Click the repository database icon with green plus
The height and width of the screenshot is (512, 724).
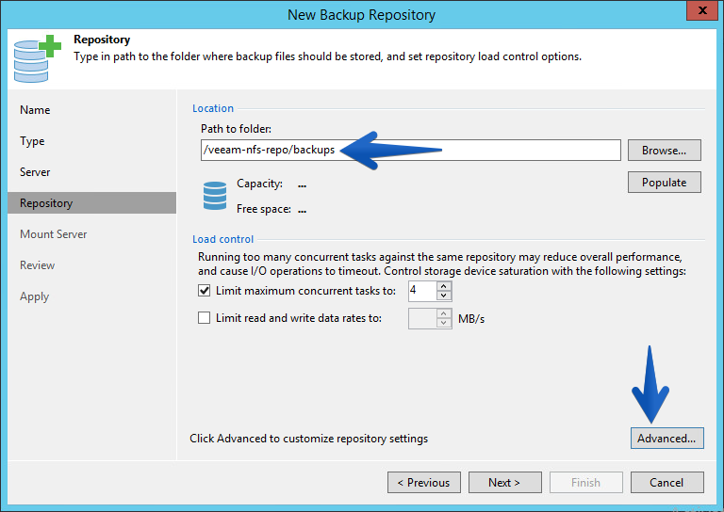coord(37,59)
